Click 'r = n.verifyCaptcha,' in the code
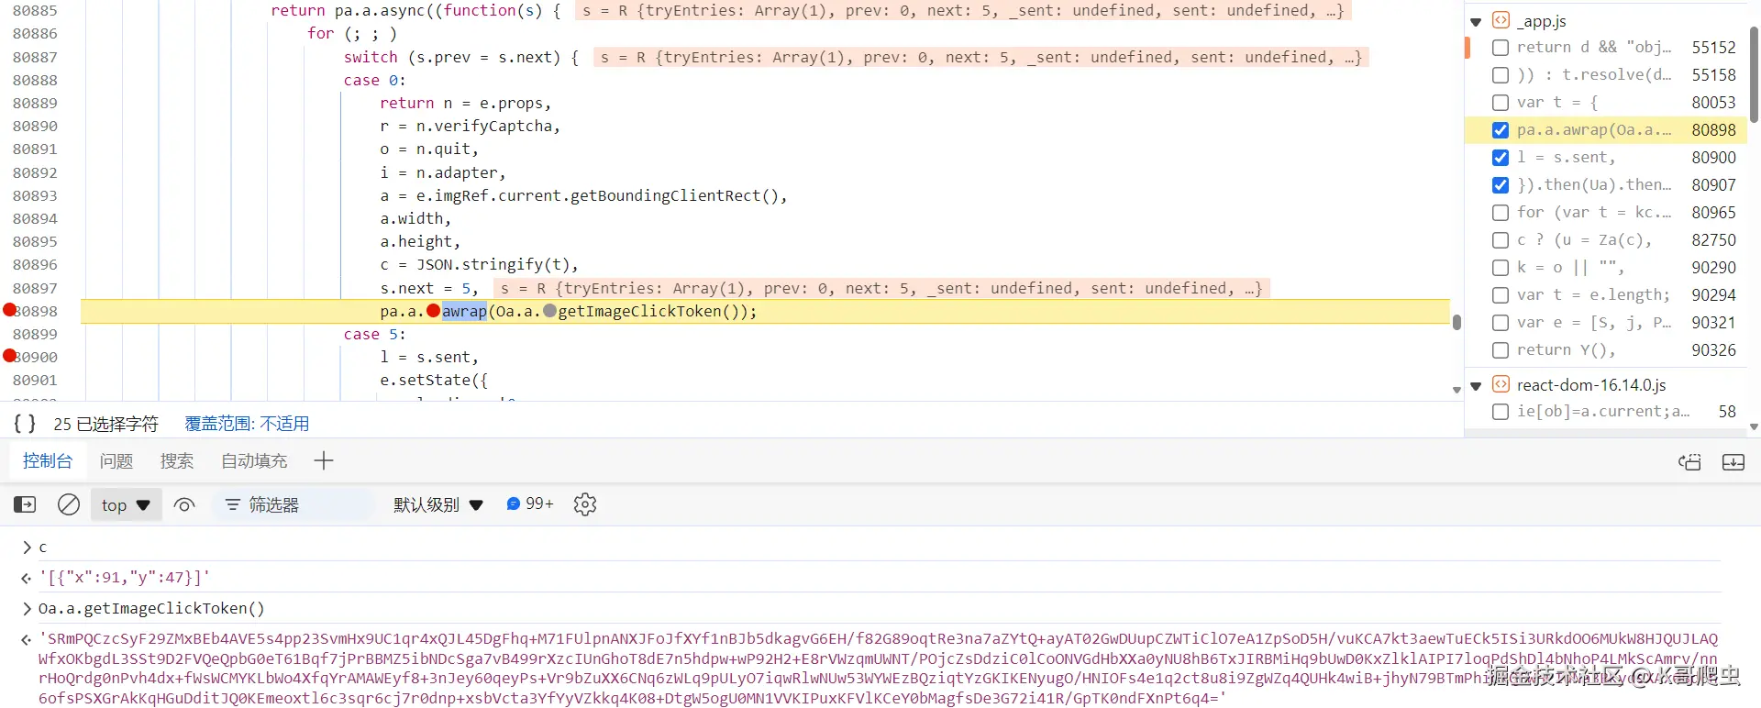 click(x=470, y=126)
